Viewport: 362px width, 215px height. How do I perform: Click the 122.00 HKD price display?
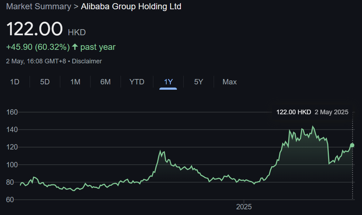point(46,30)
